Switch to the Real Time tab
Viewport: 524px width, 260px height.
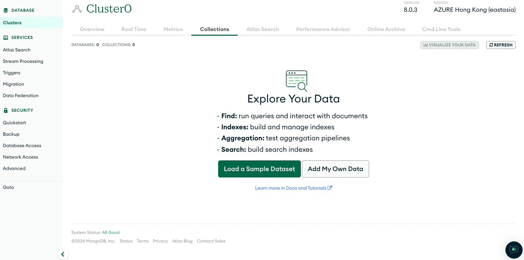134,29
